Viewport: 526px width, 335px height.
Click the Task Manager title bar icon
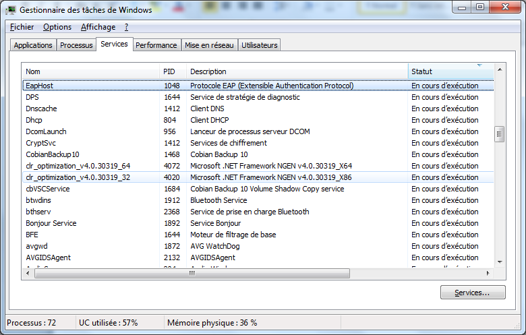11,9
